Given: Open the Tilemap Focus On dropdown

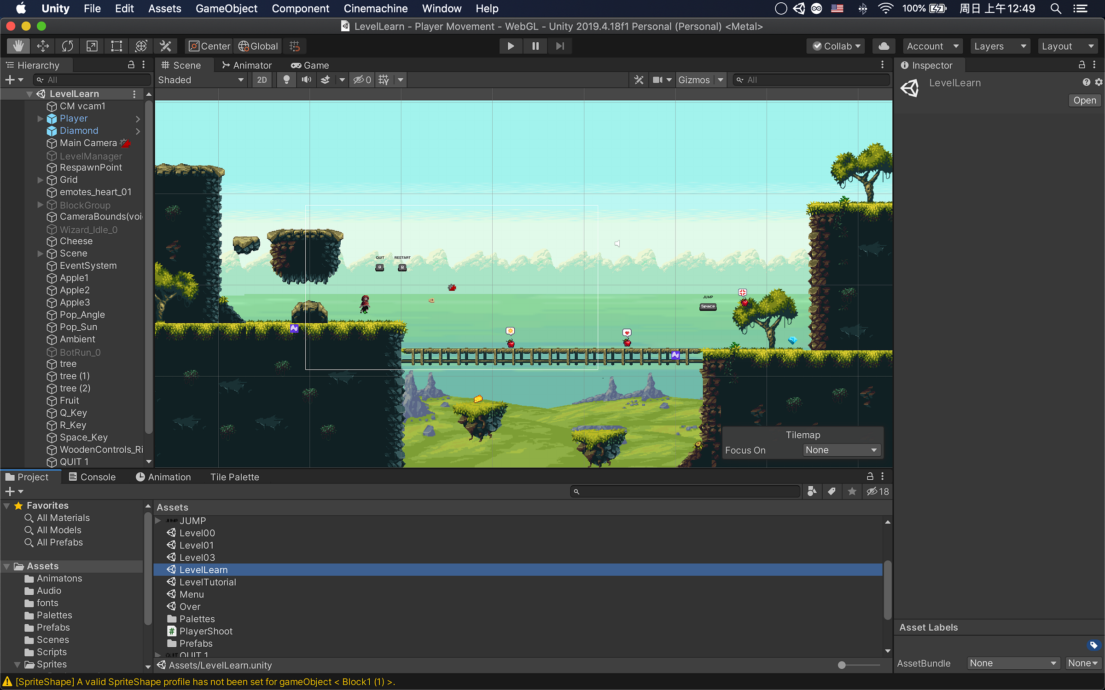Looking at the screenshot, I should click(842, 450).
